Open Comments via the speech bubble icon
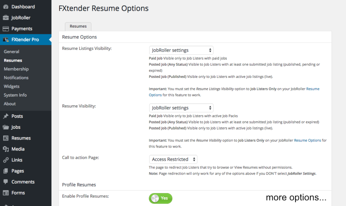Image resolution: width=346 pixels, height=206 pixels. (5, 182)
